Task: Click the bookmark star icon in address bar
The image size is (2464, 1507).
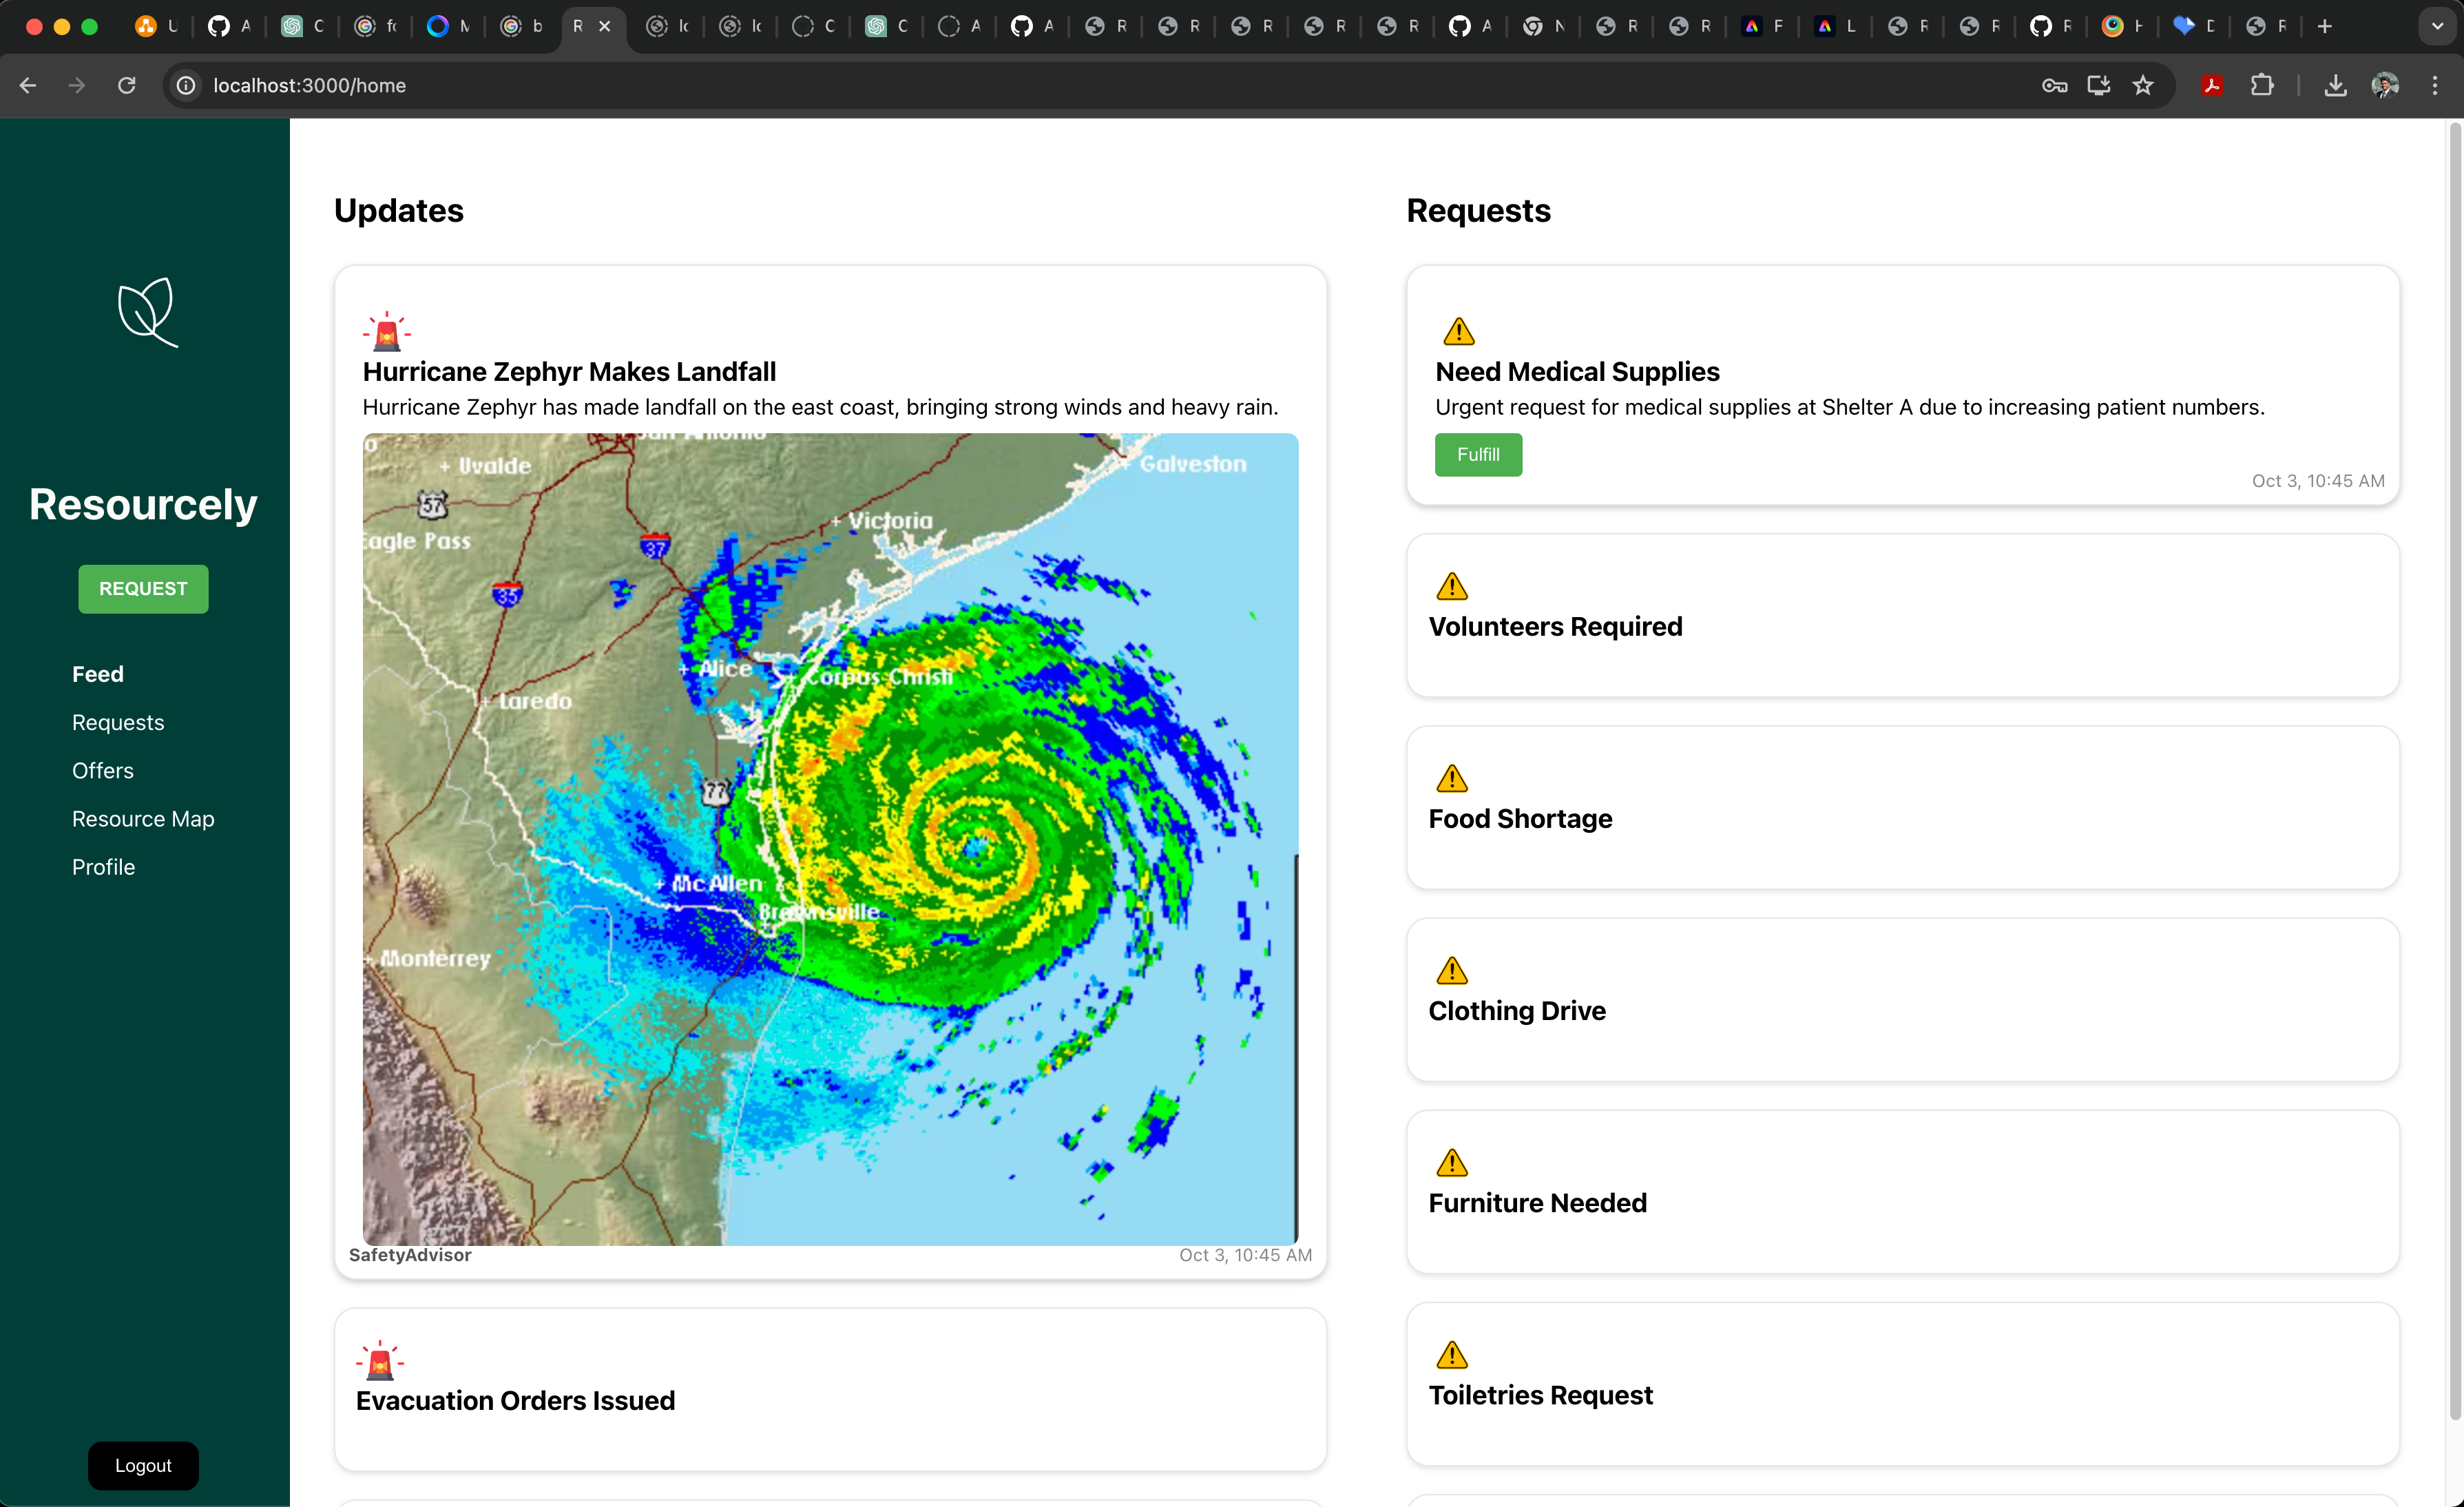Action: pyautogui.click(x=2143, y=86)
